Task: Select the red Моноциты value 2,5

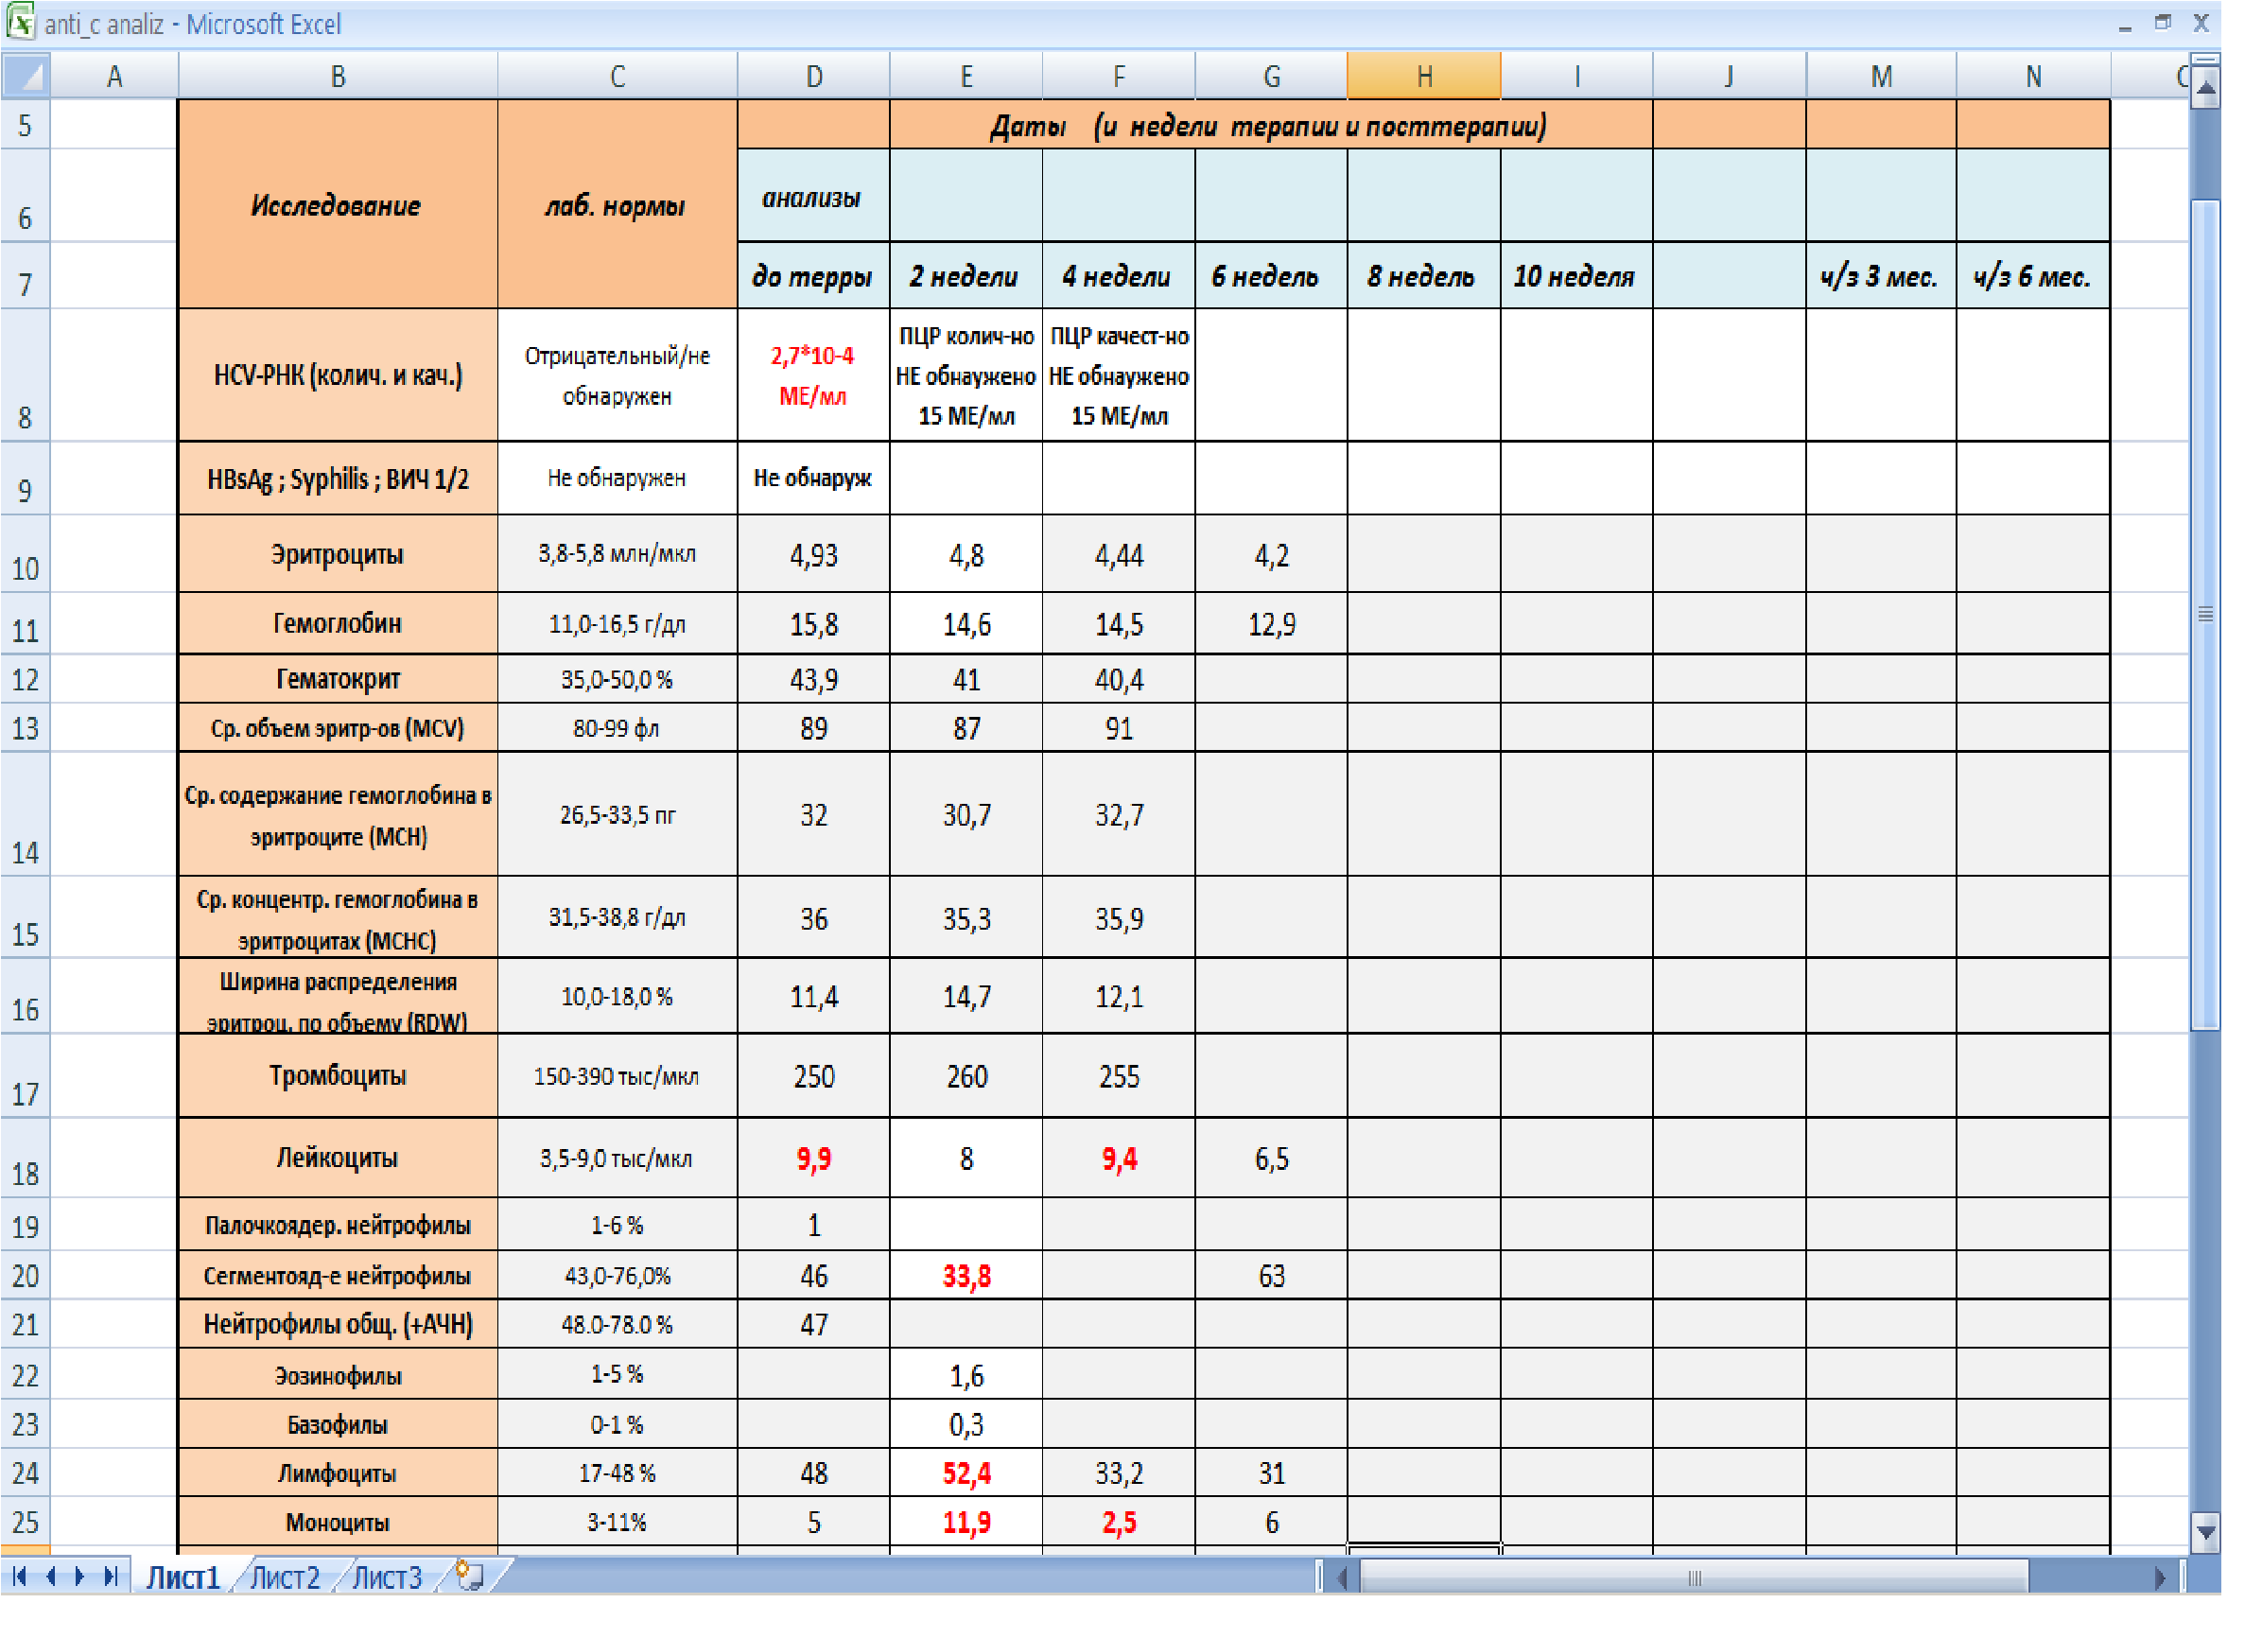Action: point(1119,1523)
